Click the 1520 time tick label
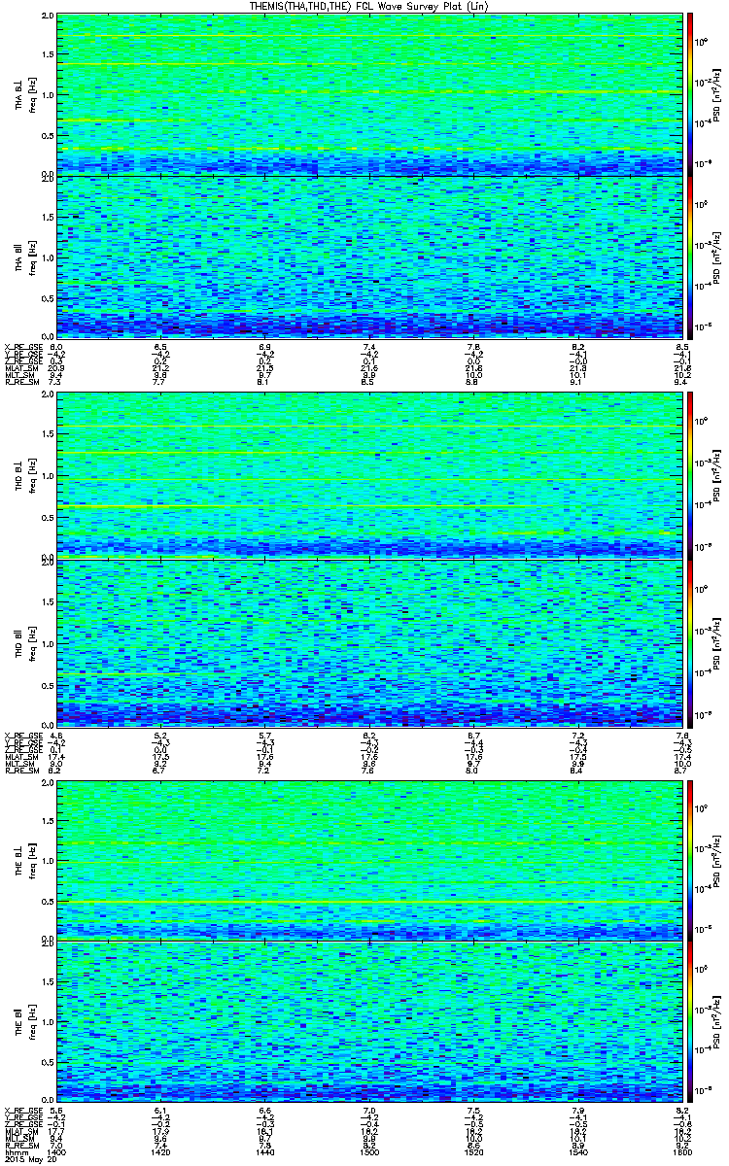The image size is (729, 1166). click(x=473, y=1152)
